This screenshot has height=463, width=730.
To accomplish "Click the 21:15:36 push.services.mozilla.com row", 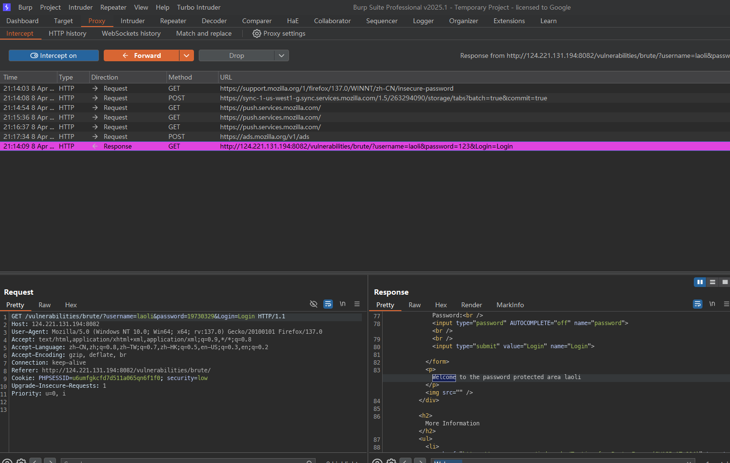I will 365,117.
